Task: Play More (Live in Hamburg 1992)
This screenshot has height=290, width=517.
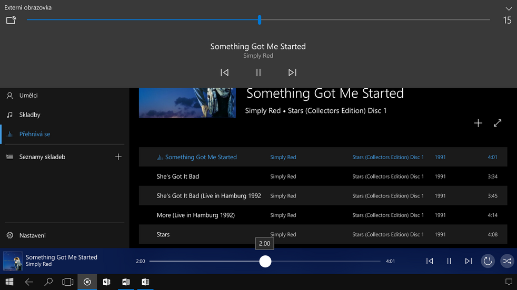Action: (x=323, y=215)
